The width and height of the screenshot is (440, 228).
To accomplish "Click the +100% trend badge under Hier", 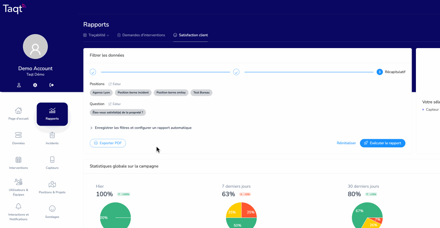I will pyautogui.click(x=124, y=194).
